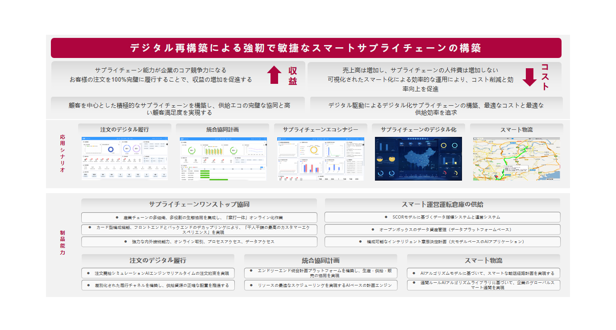
Task: Click the サプライチェーンワンストップ協同 section header
Action: pyautogui.click(x=199, y=204)
